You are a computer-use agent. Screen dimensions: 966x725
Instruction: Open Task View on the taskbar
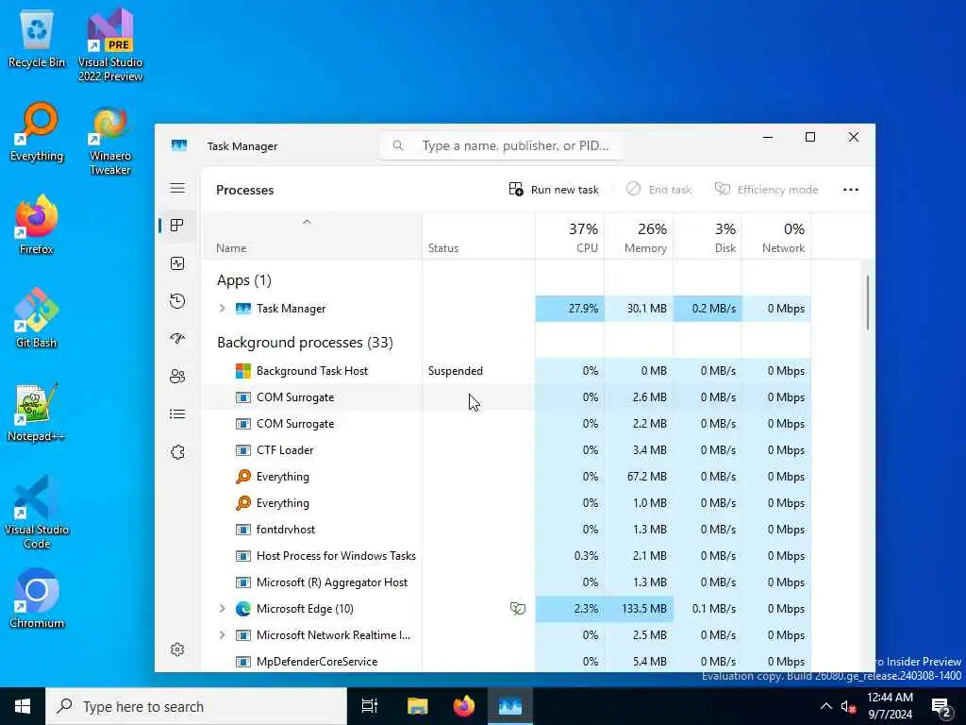click(x=370, y=706)
